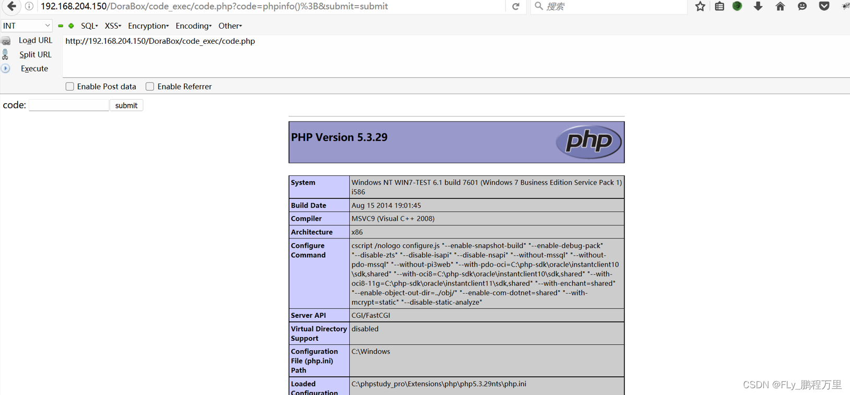The height and width of the screenshot is (395, 850).
Task: Bookmark this page with the star icon
Action: click(700, 6)
